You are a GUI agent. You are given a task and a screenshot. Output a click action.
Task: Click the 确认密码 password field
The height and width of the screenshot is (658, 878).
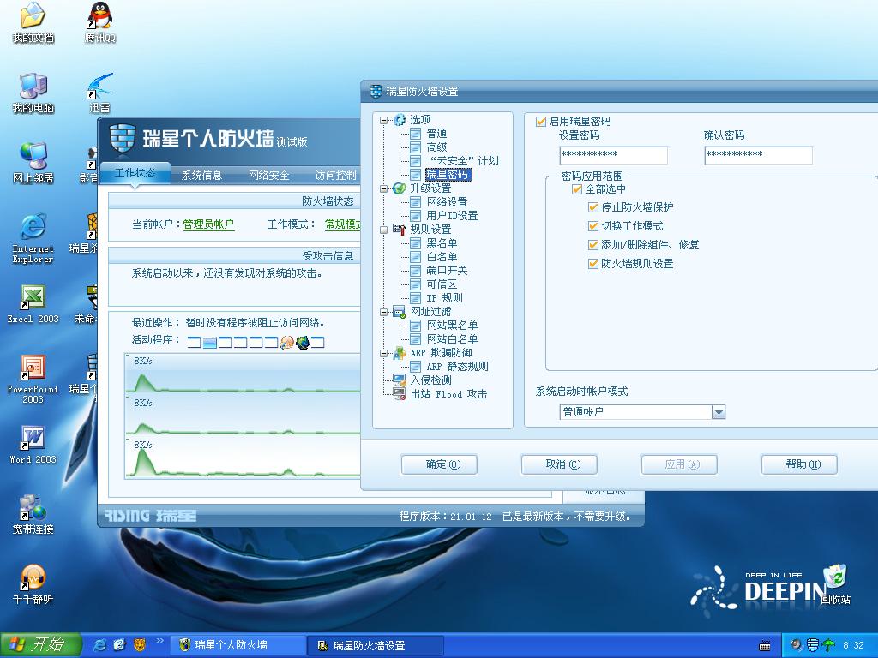tap(758, 156)
